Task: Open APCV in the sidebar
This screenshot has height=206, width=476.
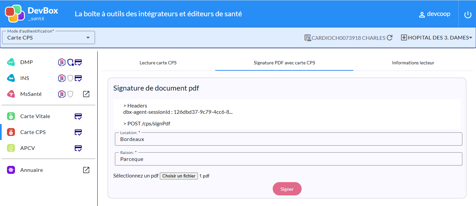Action: [28, 148]
